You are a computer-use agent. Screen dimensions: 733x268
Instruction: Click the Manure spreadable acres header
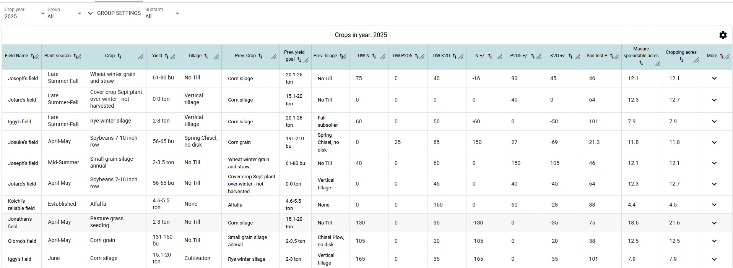[641, 52]
